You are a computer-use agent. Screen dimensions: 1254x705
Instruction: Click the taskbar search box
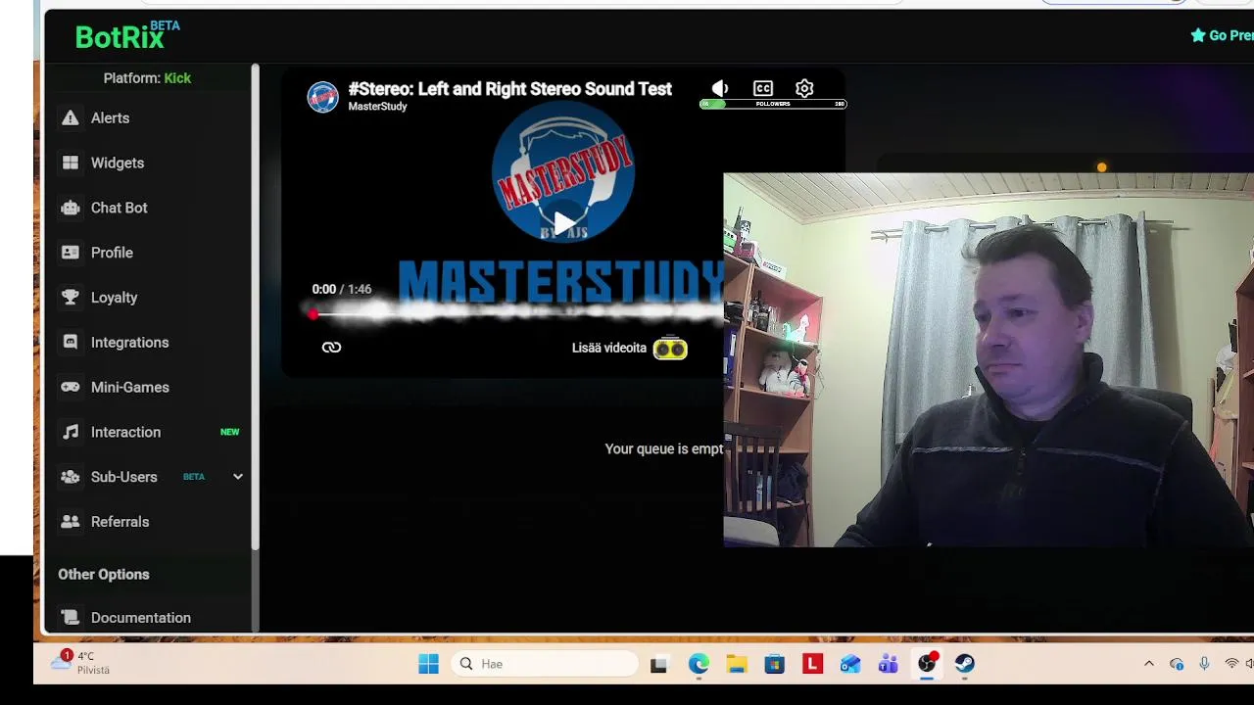click(x=545, y=664)
